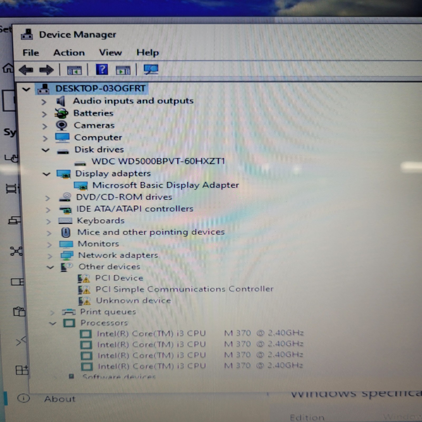Expand the Keyboards chevron
The height and width of the screenshot is (422, 422).
pos(48,221)
